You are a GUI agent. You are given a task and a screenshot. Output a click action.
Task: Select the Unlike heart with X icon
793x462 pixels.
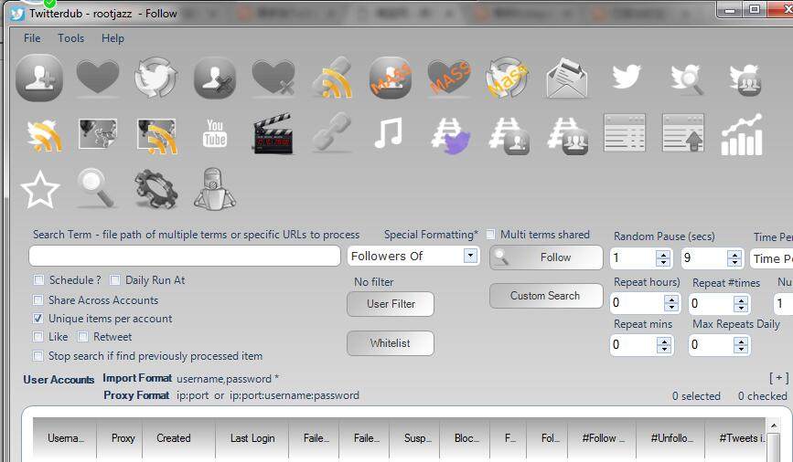(273, 78)
